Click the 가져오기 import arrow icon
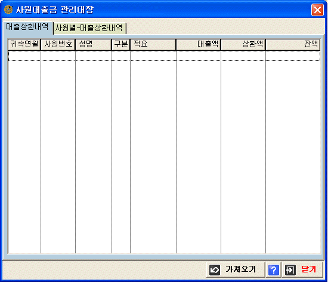 coord(215,270)
